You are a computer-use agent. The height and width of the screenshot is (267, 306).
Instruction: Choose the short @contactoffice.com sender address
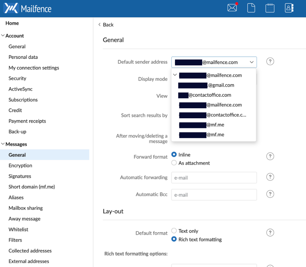[x=214, y=95]
